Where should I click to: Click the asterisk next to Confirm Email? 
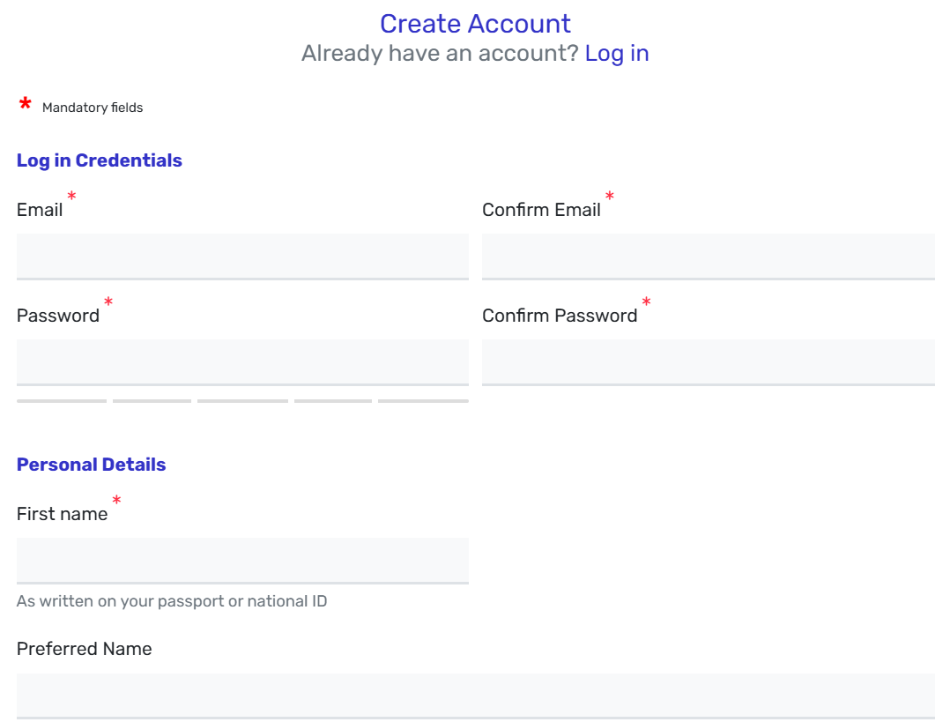[610, 196]
